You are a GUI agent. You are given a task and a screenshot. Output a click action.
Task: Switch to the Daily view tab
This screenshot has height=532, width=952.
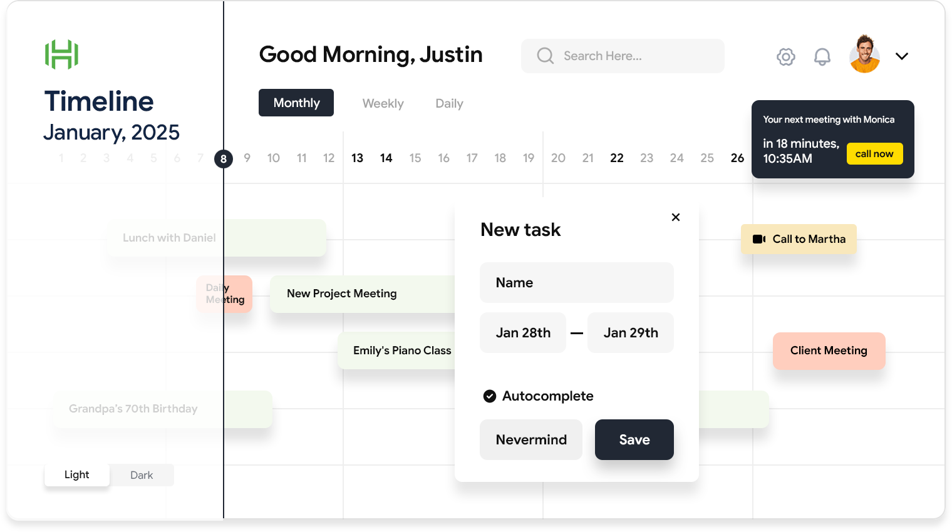coord(449,103)
